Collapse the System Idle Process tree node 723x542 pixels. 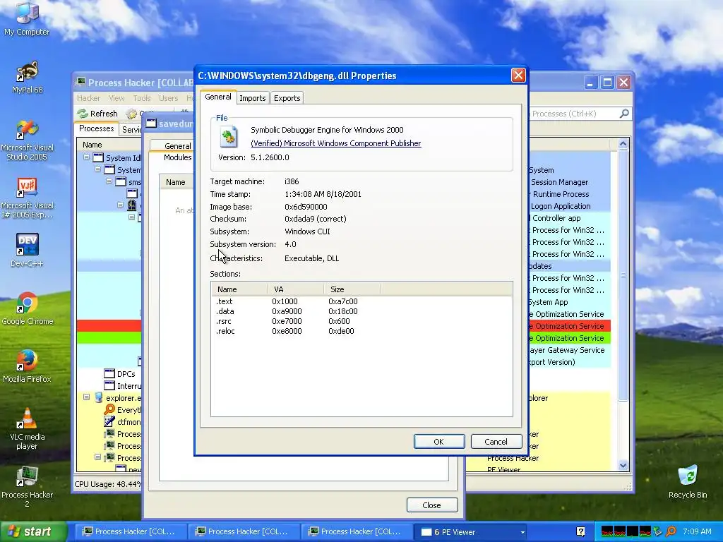pyautogui.click(x=86, y=157)
